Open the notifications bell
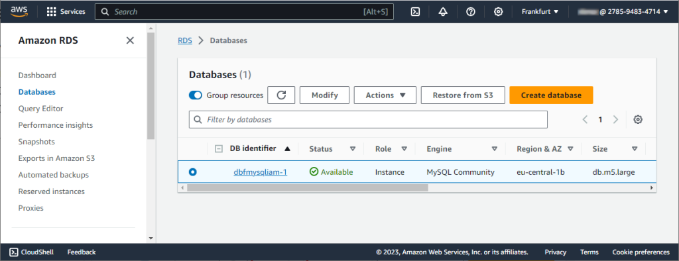Screen dimensions: 679x261 click(442, 12)
